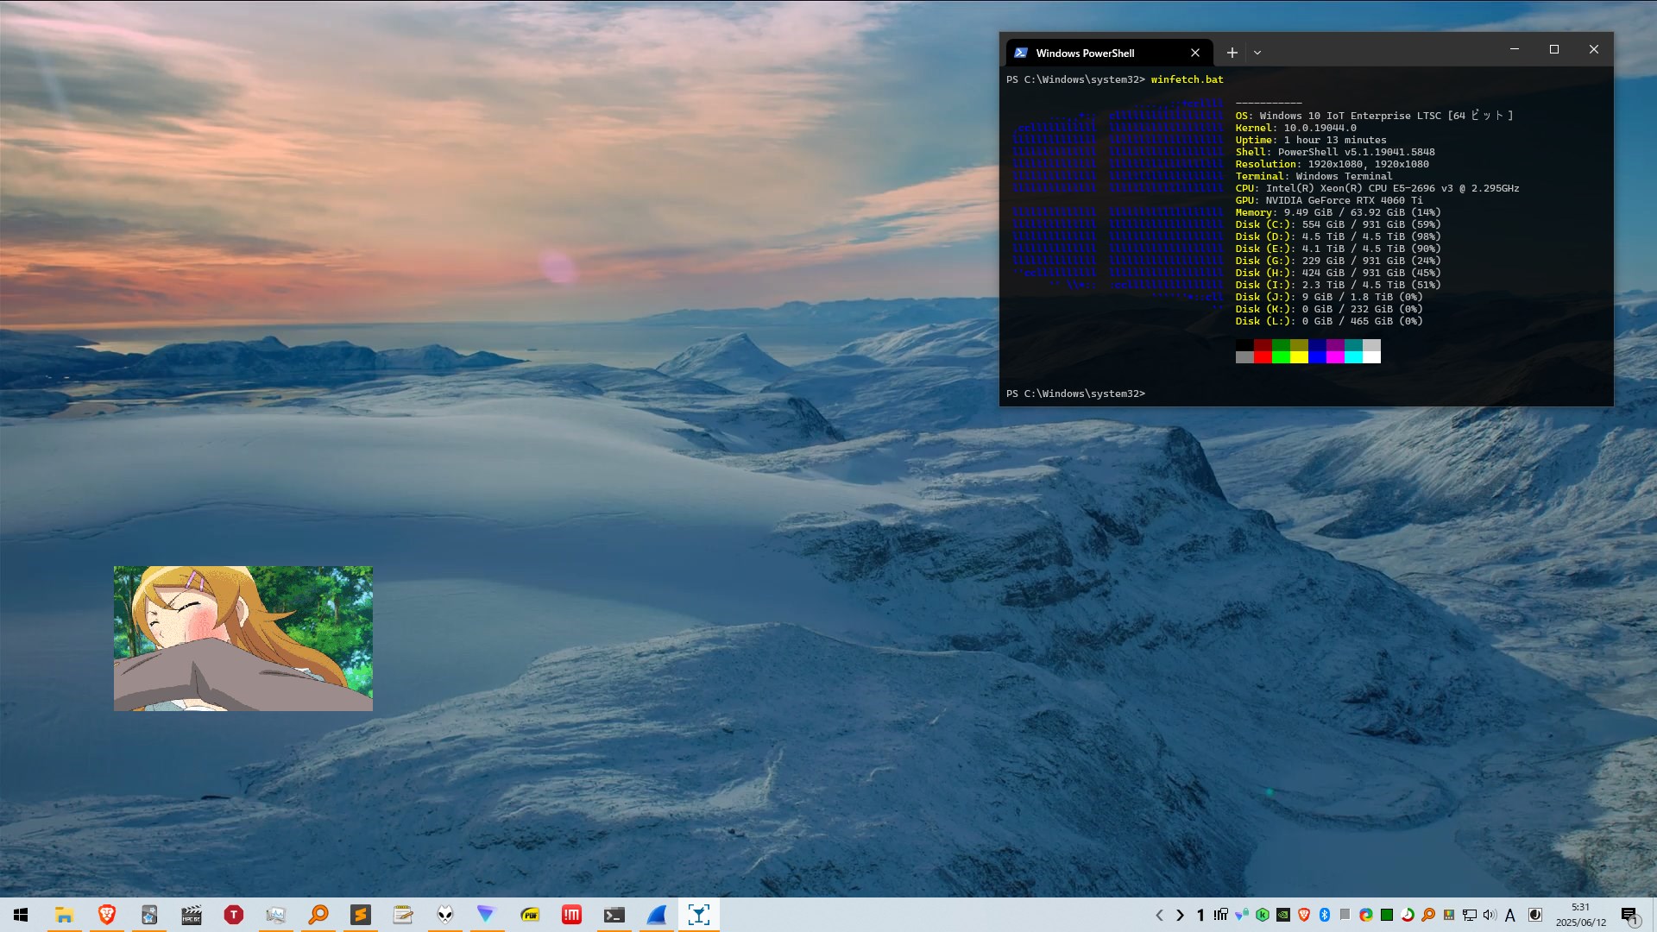
Task: Click the 'Kernel: 10.0.19044.0' line
Action: (1295, 128)
